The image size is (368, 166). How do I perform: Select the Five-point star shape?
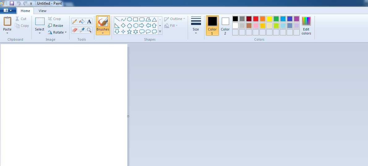(129, 31)
